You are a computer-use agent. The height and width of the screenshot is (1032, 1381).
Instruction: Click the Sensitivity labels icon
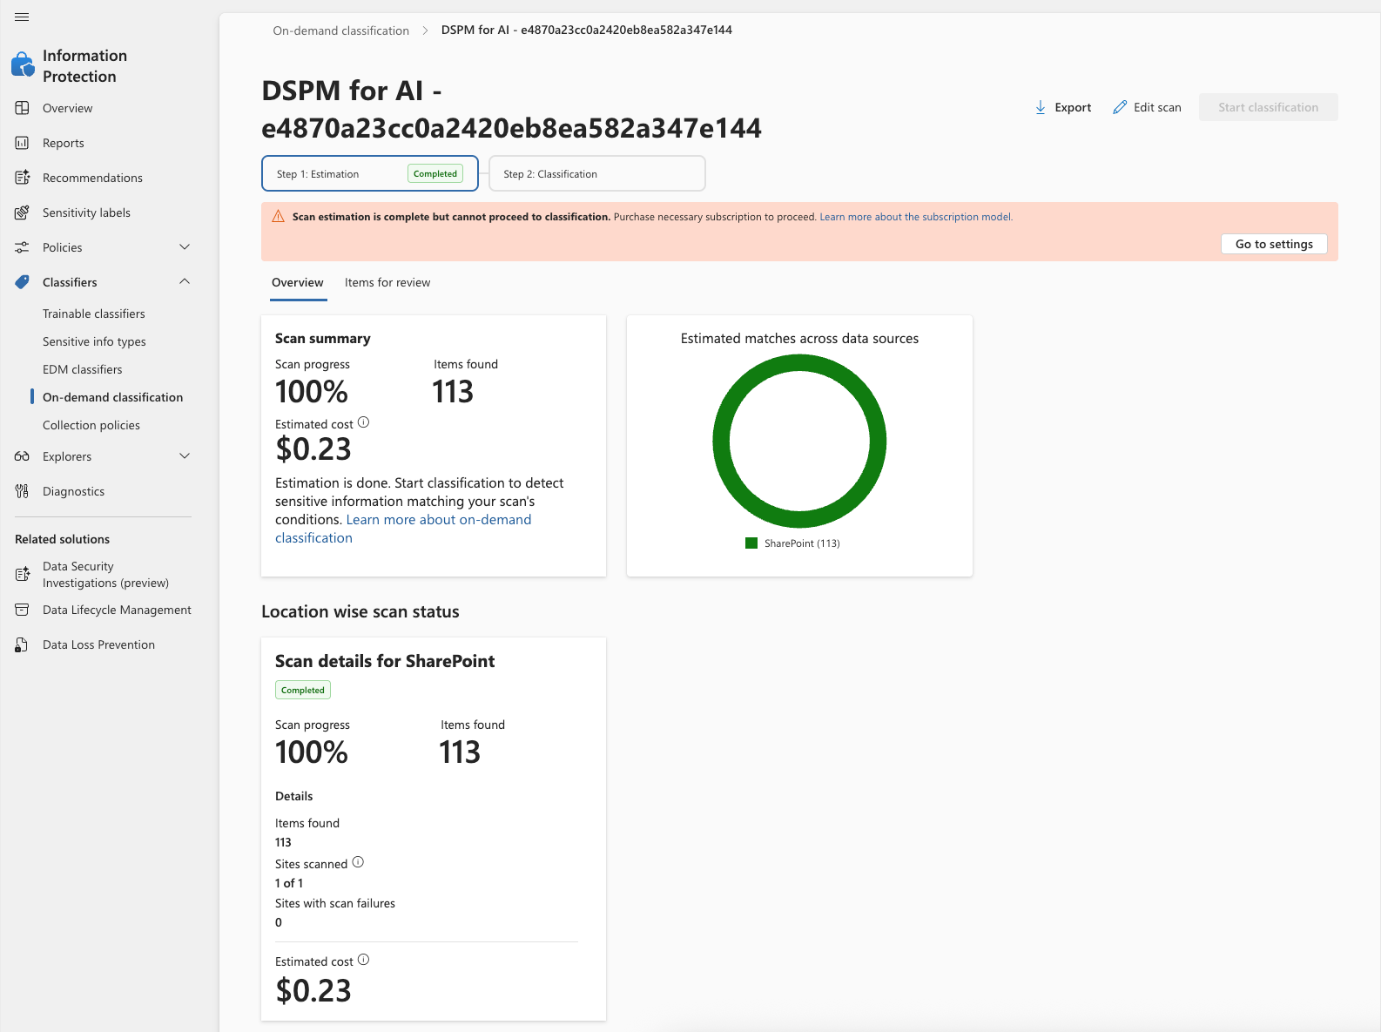pos(23,212)
